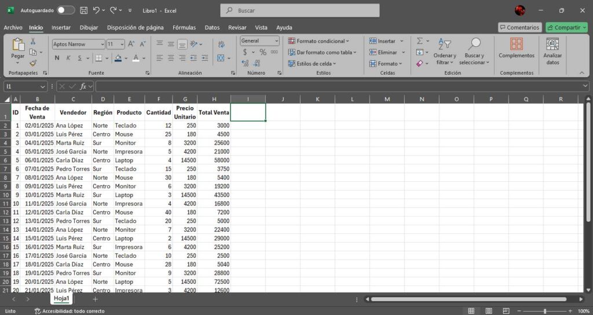The width and height of the screenshot is (593, 315).
Task: Cut selection with scissors icon
Action: (x=33, y=41)
